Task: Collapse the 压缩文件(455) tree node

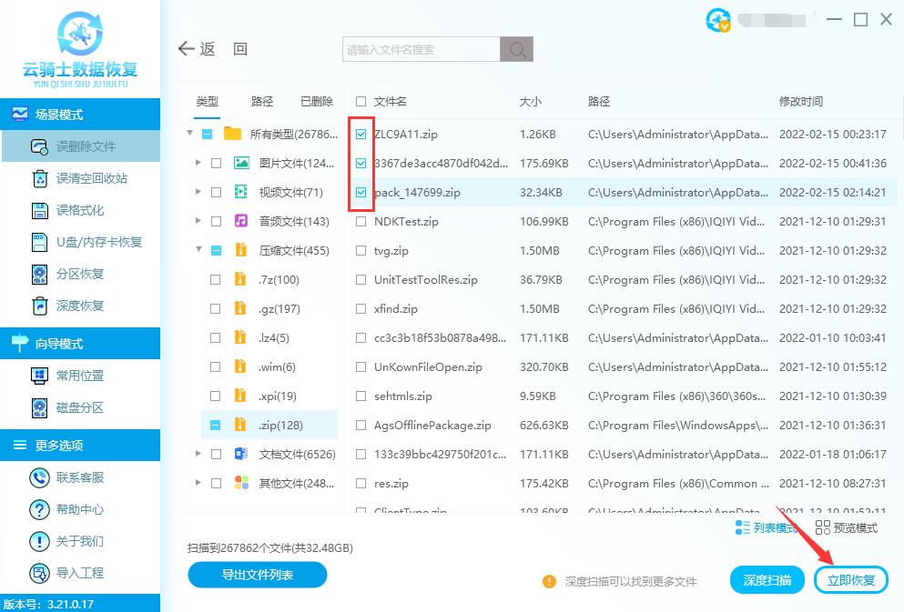Action: click(198, 249)
